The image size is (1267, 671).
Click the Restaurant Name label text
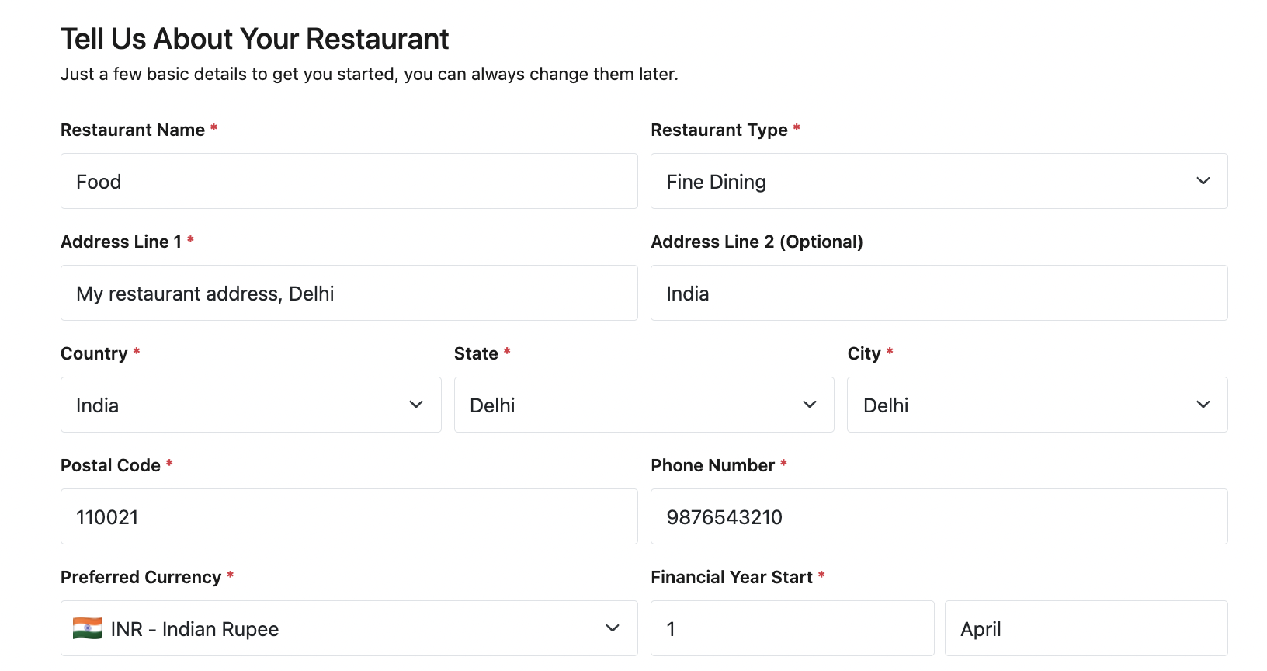tap(133, 130)
